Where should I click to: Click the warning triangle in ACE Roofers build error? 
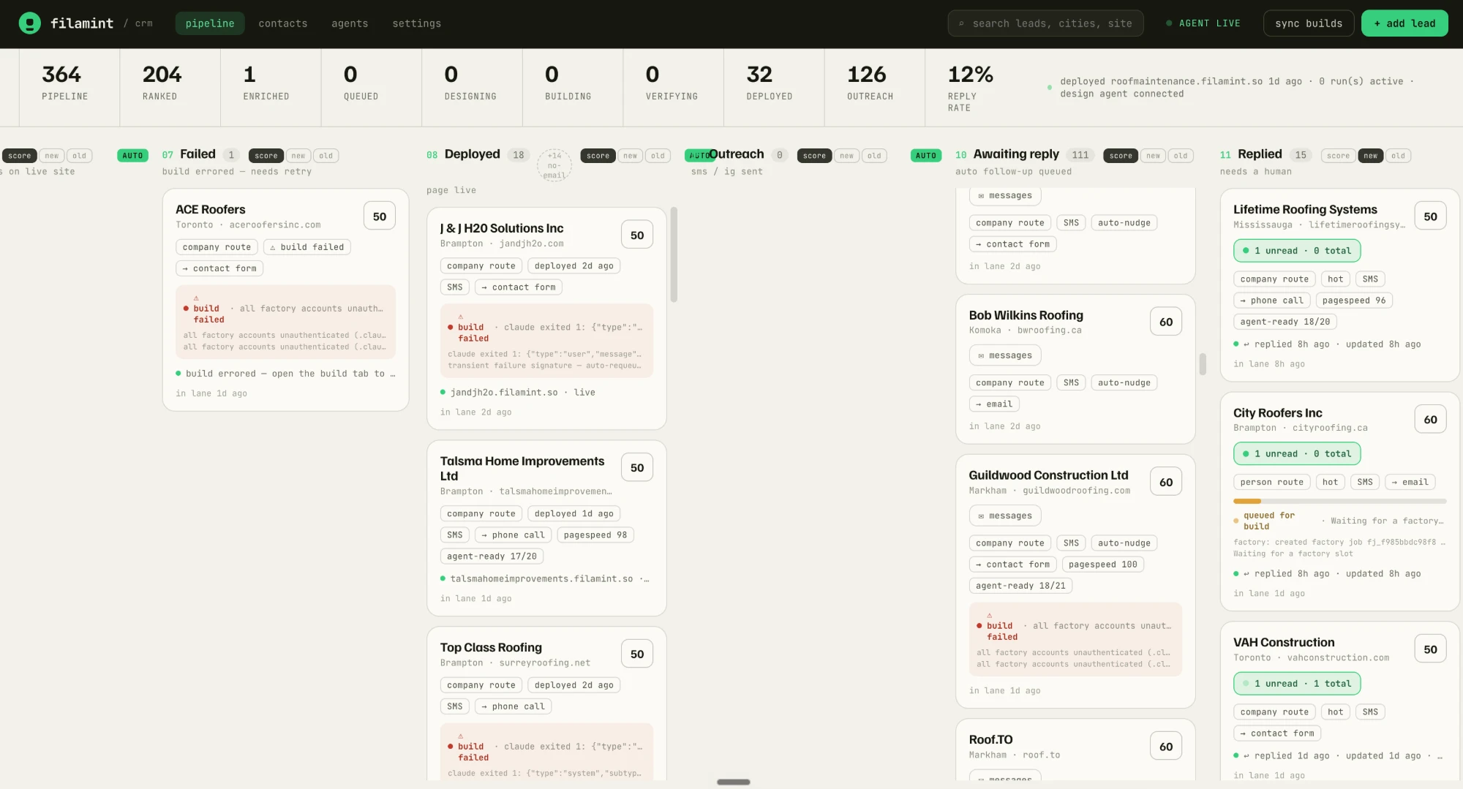196,298
